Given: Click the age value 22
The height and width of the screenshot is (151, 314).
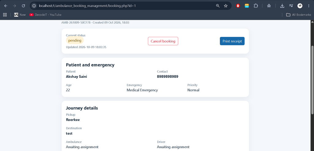Looking at the screenshot, I should click(68, 90).
